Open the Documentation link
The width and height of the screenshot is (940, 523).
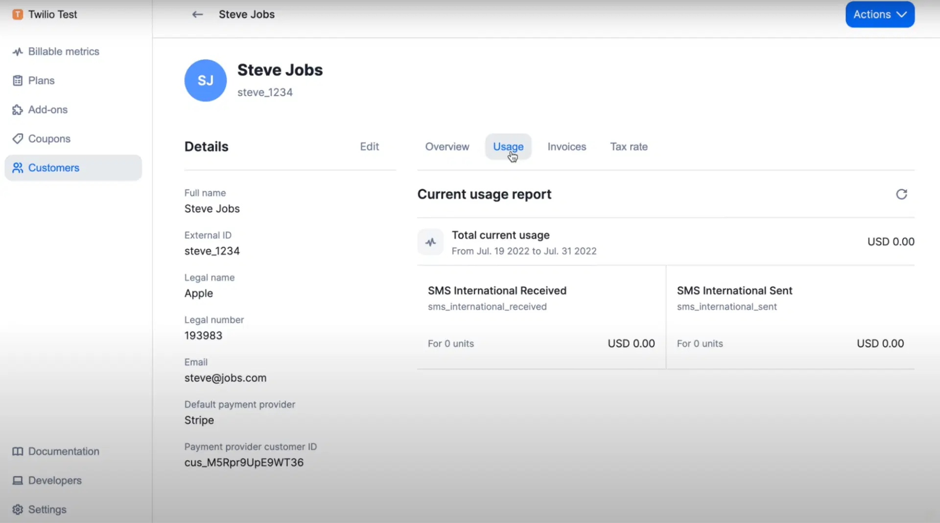tap(73, 452)
